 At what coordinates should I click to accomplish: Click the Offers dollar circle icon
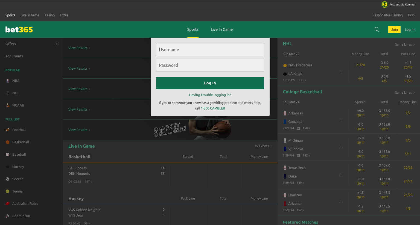[x=57, y=44]
